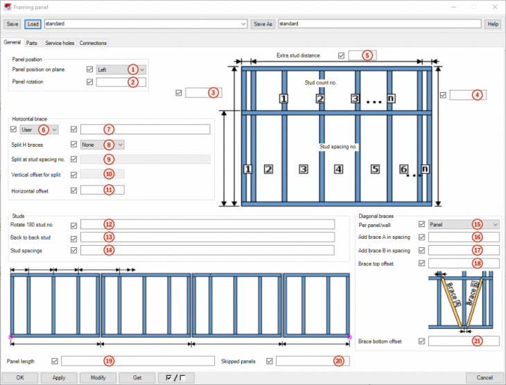Toggle checkbox for the right height dimension field
The image size is (506, 385).
pos(443,95)
